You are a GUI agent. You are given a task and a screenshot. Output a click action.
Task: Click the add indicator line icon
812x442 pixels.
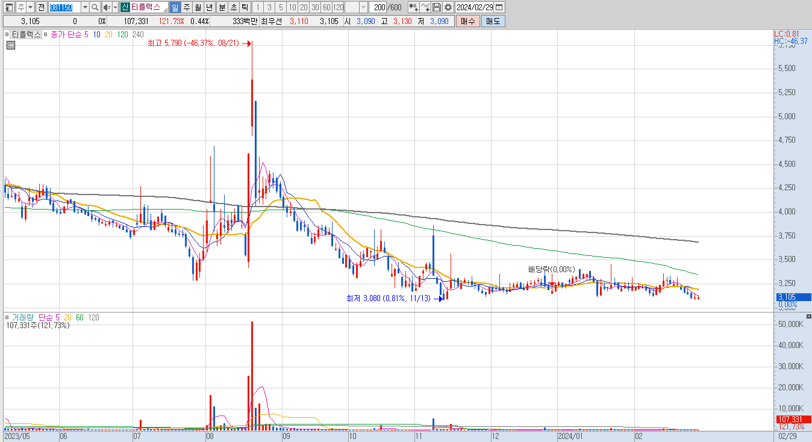[425, 7]
